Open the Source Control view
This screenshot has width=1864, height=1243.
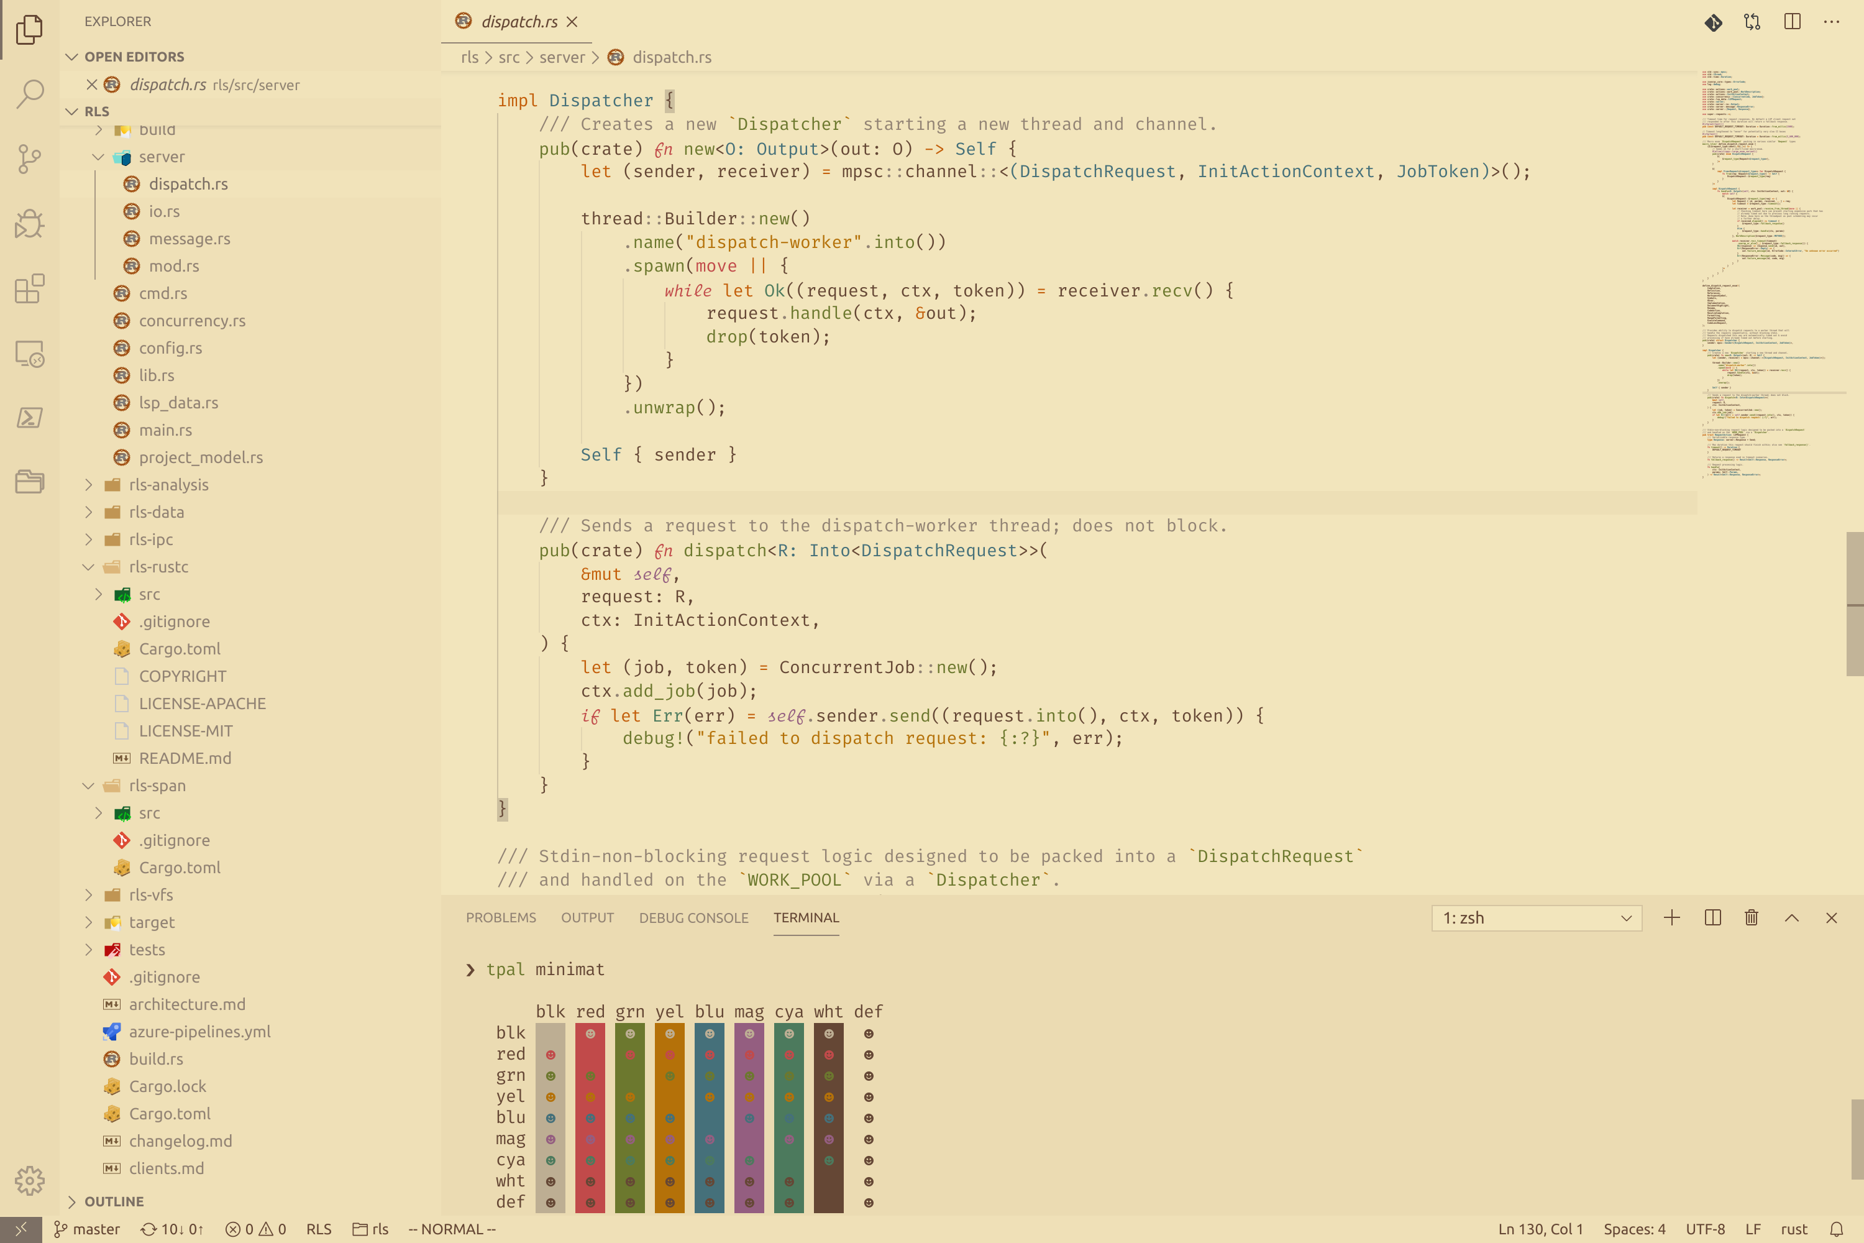click(x=29, y=158)
